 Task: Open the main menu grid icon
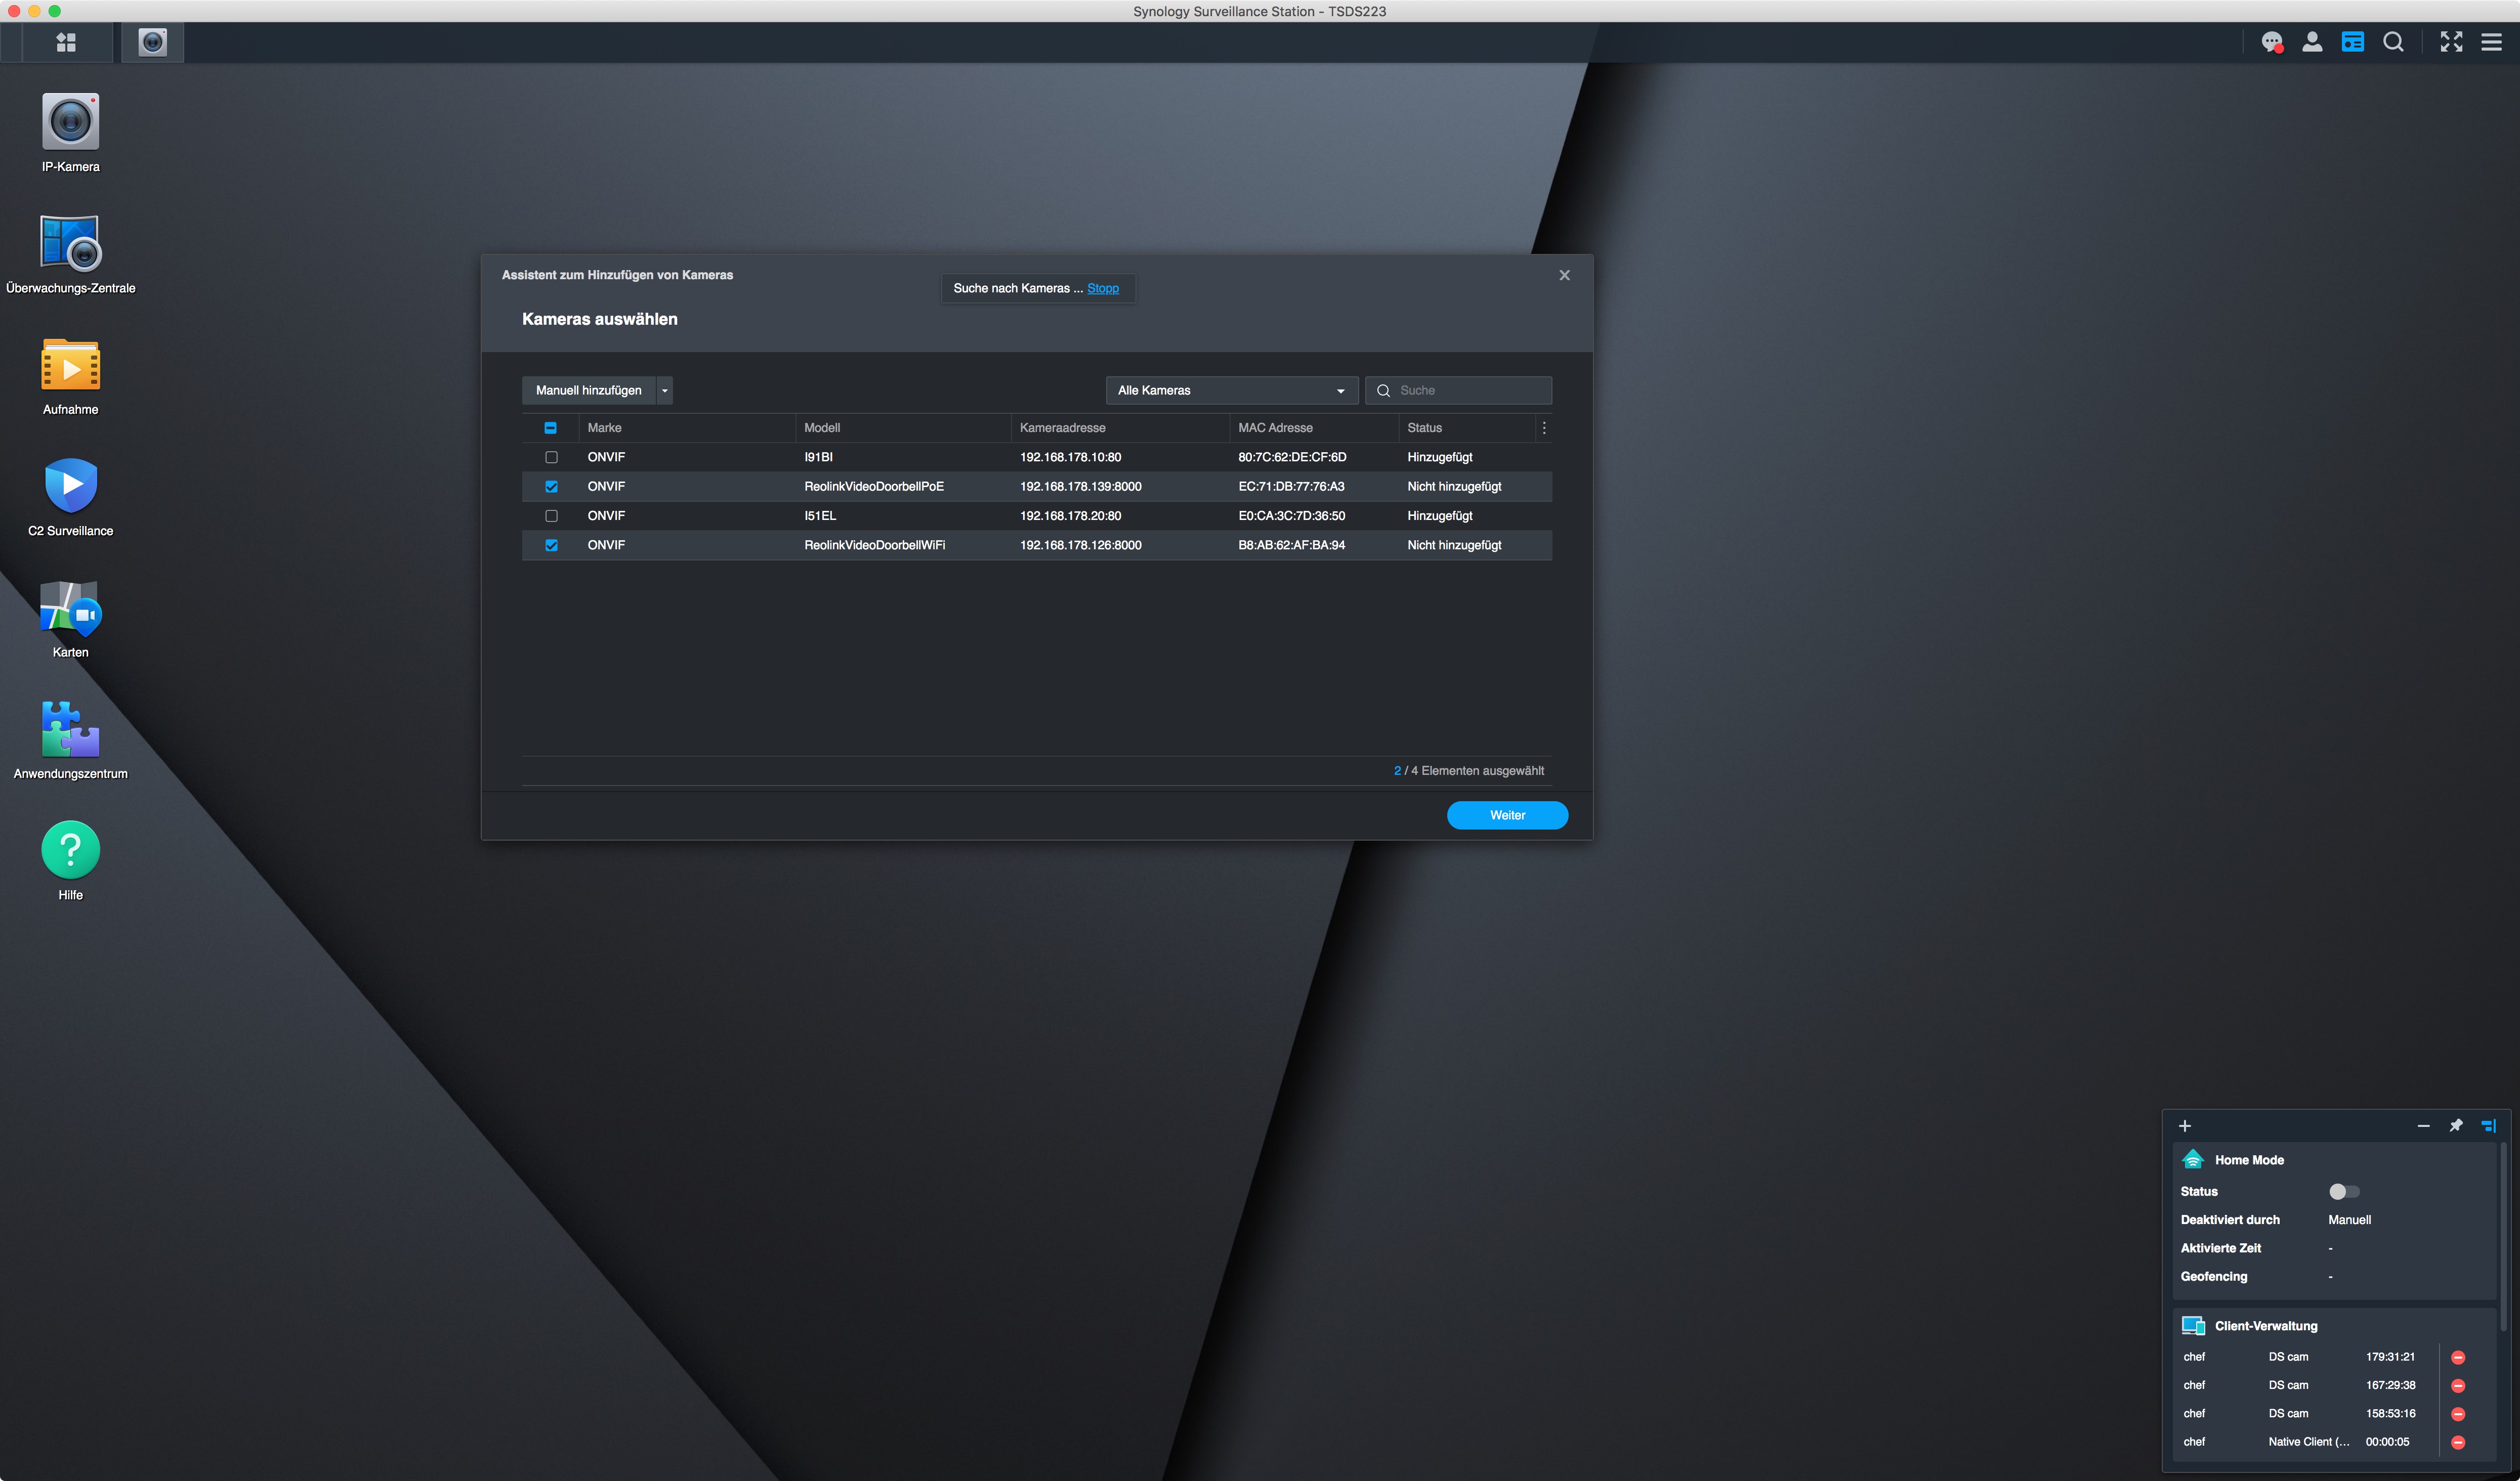coord(66,42)
